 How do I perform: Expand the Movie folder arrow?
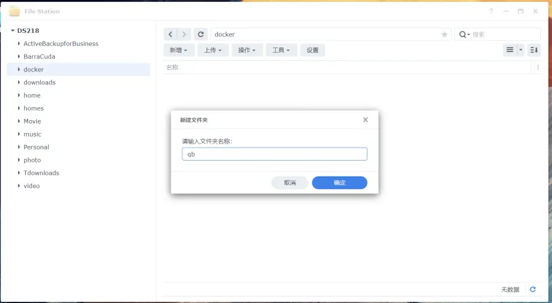(19, 121)
